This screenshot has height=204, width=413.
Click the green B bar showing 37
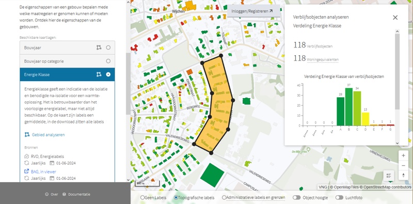click(x=349, y=107)
